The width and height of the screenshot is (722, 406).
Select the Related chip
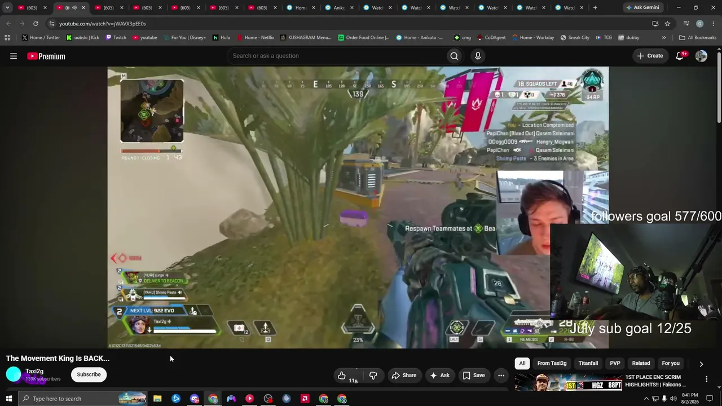(x=641, y=363)
